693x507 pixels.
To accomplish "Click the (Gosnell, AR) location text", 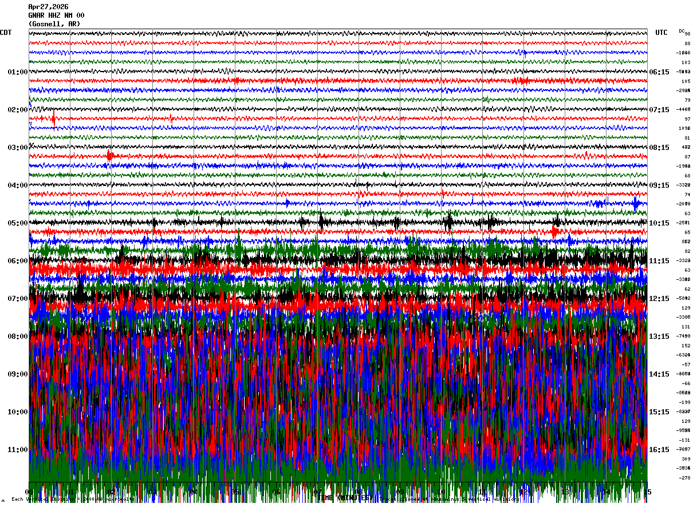I will point(54,24).
